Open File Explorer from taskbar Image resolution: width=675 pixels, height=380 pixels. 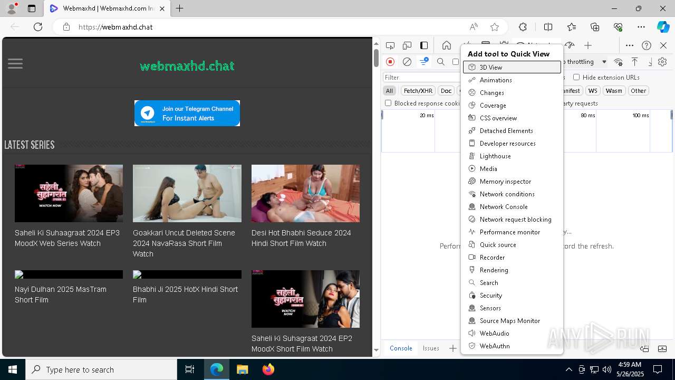click(242, 369)
